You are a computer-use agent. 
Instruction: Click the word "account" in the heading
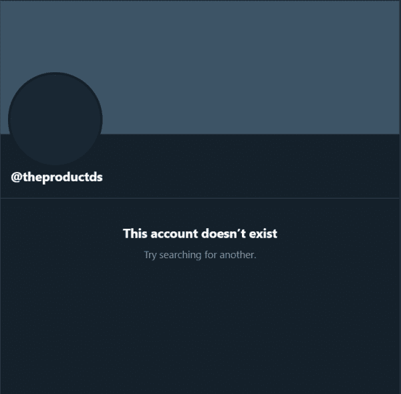[174, 234]
